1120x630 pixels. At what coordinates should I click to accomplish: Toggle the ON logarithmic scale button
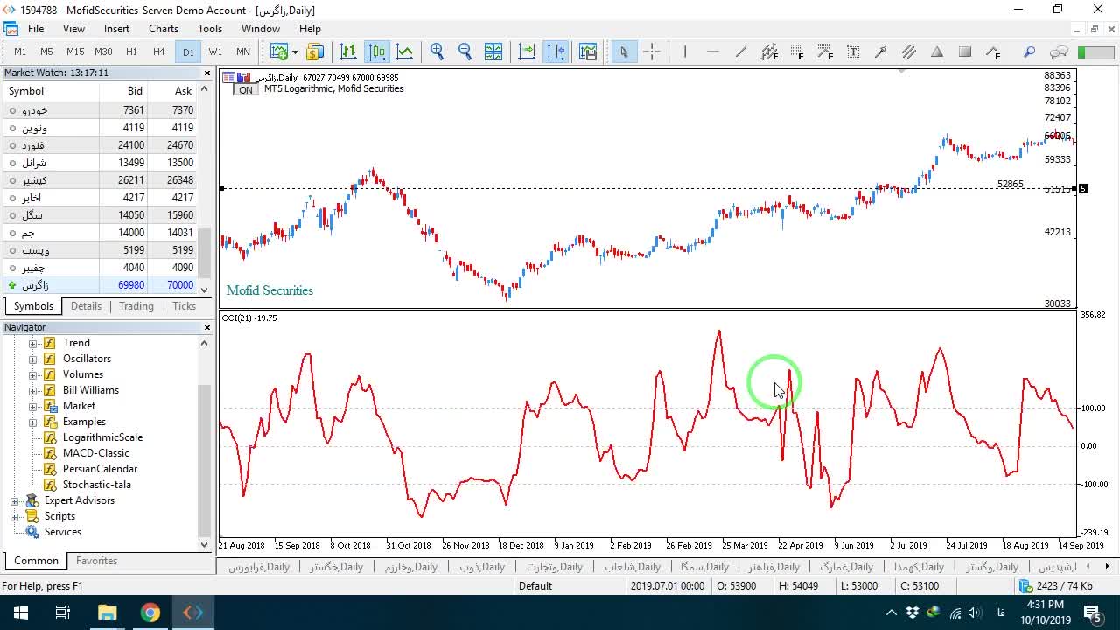pos(246,90)
